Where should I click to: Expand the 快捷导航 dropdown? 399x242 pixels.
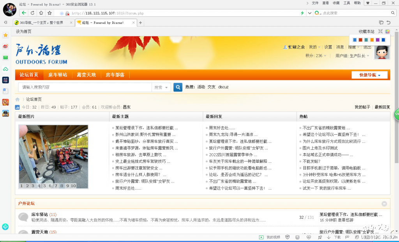[370, 75]
